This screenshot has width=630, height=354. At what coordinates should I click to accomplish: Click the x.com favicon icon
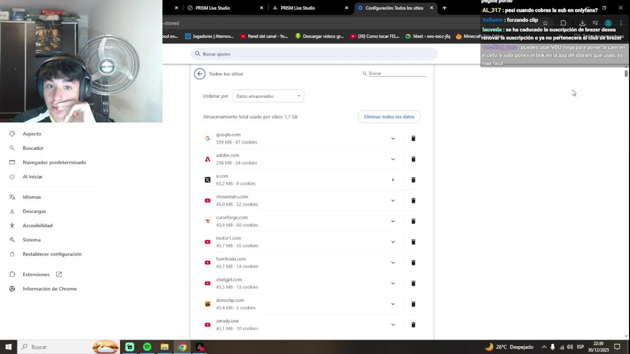click(208, 180)
